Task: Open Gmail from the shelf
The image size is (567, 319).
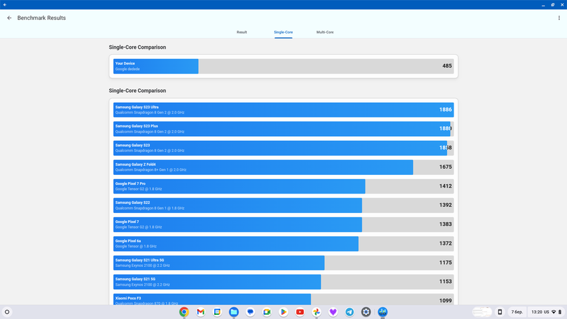Action: tap(200, 312)
